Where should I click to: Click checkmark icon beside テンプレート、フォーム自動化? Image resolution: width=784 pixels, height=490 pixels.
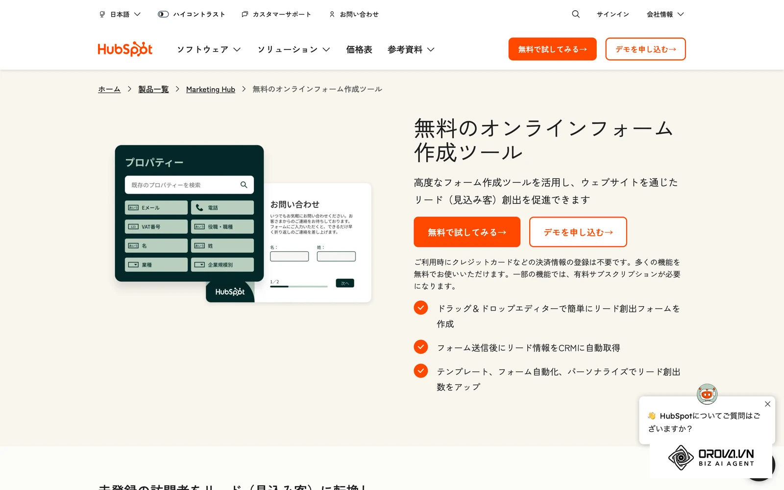(x=421, y=371)
